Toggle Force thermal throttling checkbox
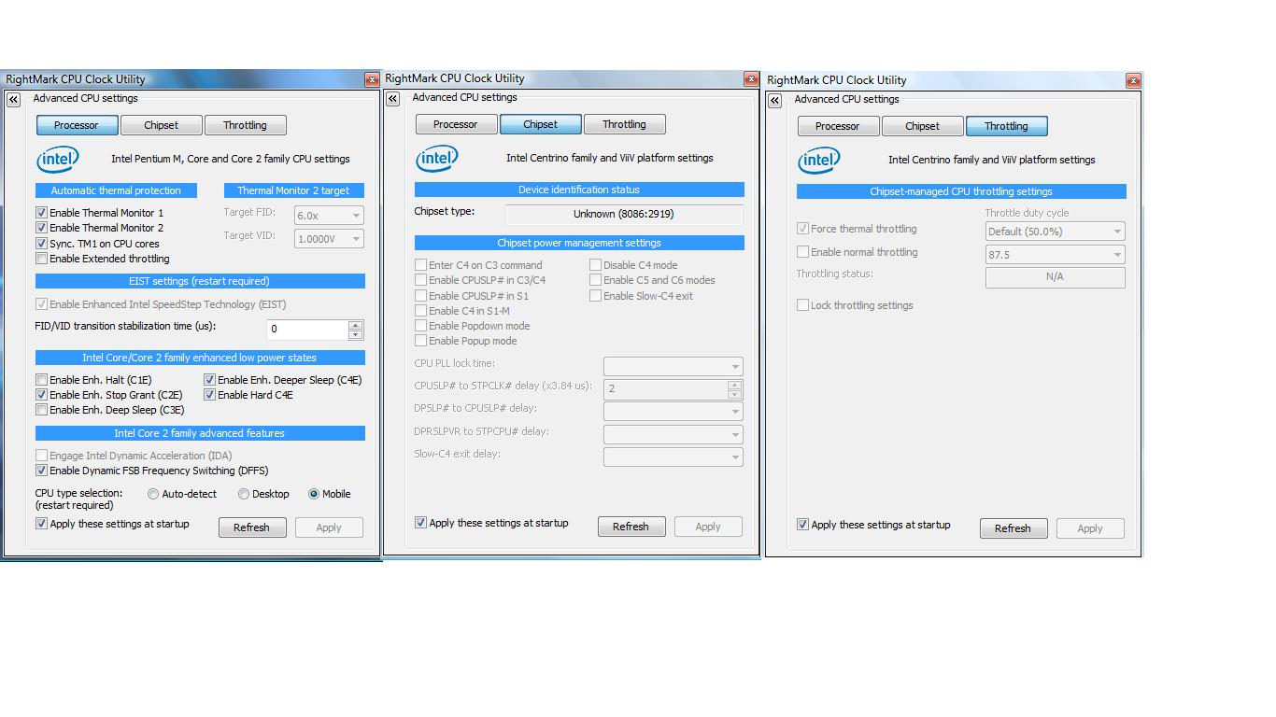Image resolution: width=1276 pixels, height=717 pixels. [x=802, y=229]
